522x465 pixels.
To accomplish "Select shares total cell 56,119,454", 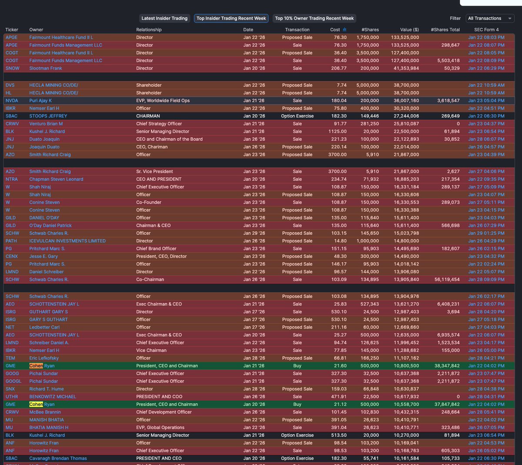I will point(447,280).
